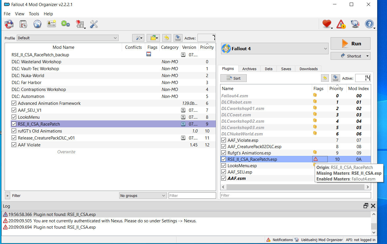The width and height of the screenshot is (387, 244).
Task: Click Notifications in the status bar
Action: (279, 240)
